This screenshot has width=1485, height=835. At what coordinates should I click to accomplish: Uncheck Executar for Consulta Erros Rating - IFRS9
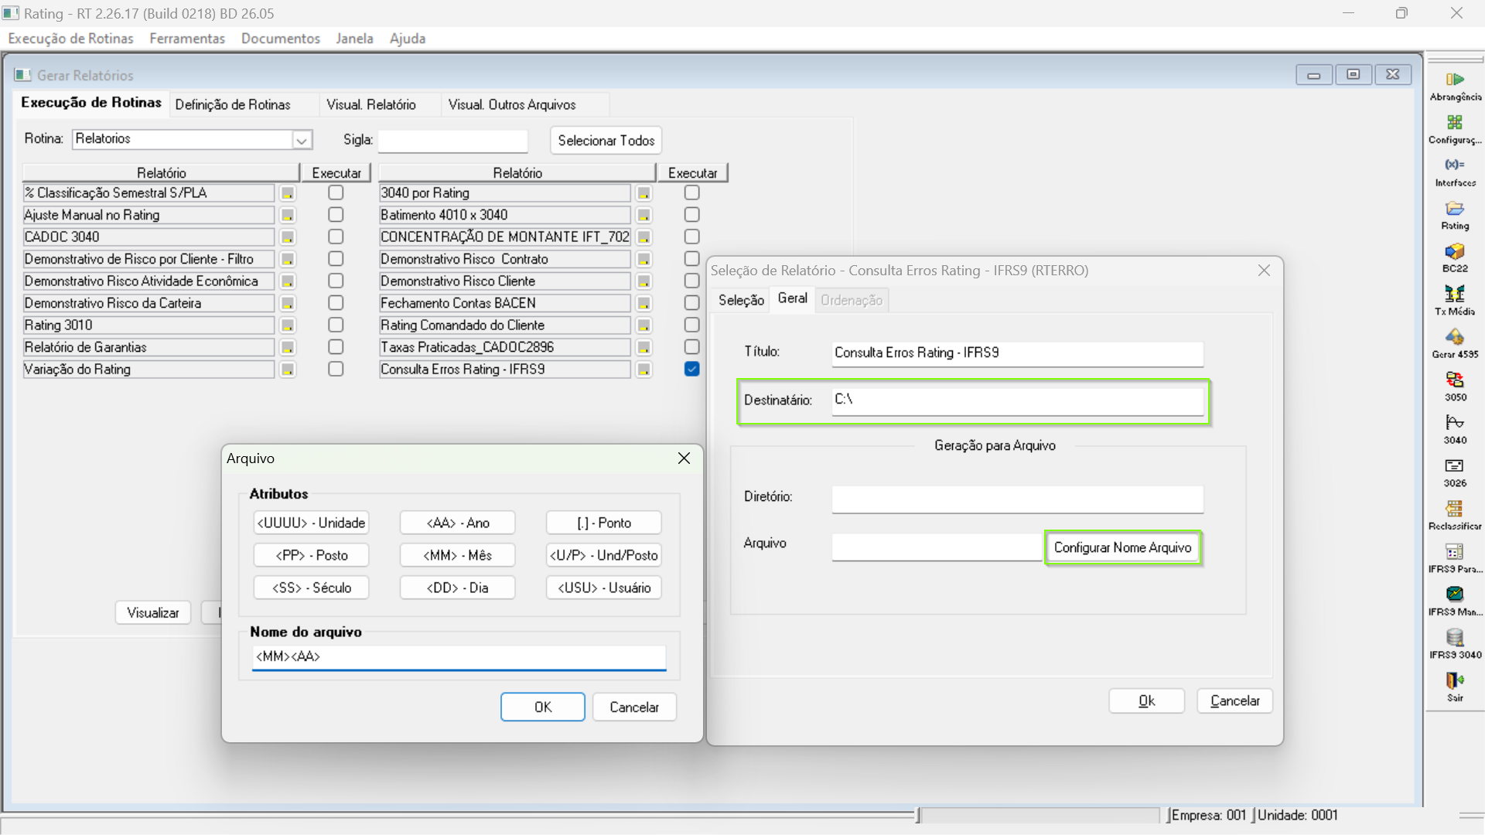coord(692,370)
